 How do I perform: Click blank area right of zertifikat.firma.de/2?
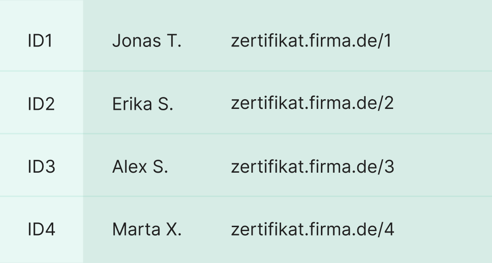click(443, 104)
